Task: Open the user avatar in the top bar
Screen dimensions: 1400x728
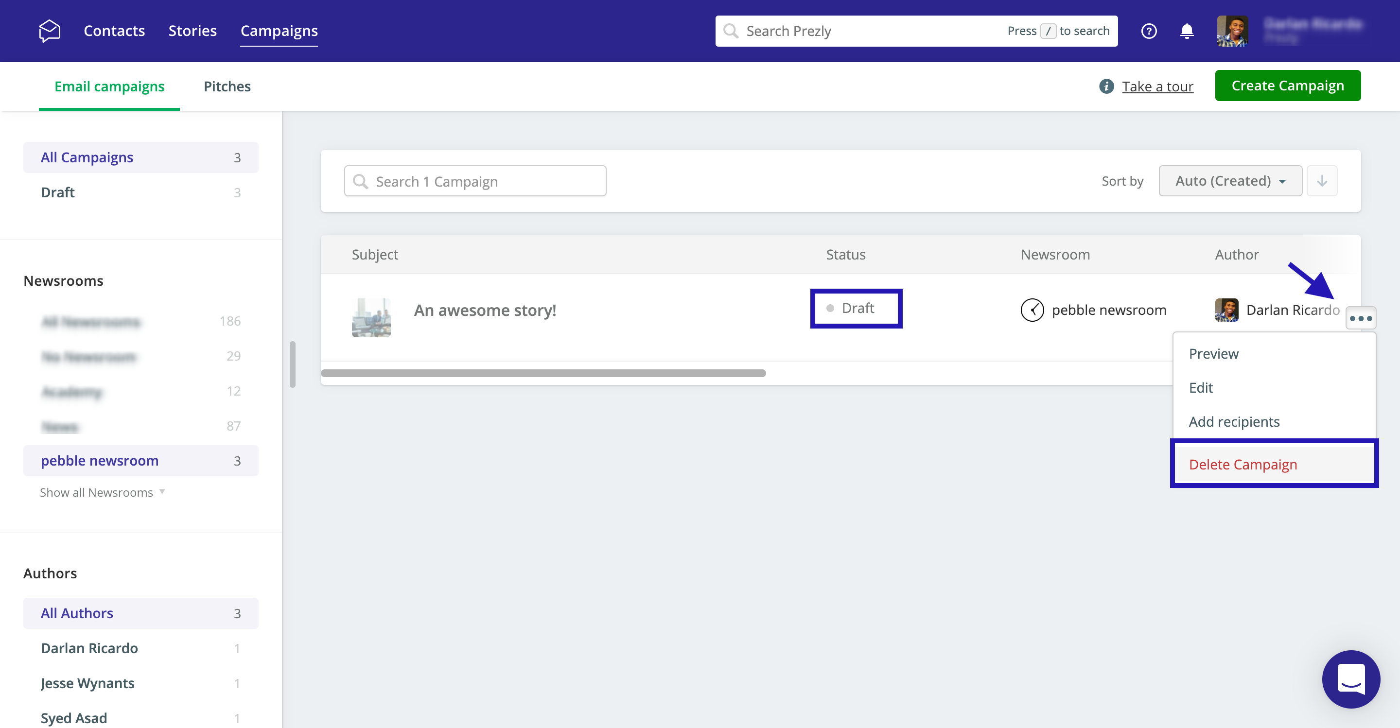Action: [1232, 31]
